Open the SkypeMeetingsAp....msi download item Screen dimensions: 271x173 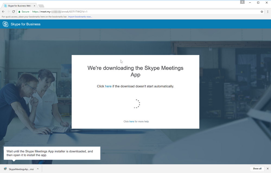(x=21, y=169)
